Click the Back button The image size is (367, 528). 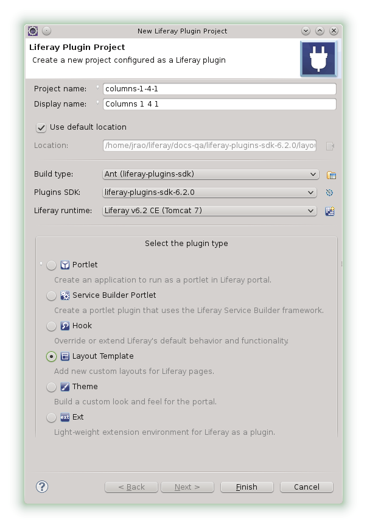pos(131,487)
